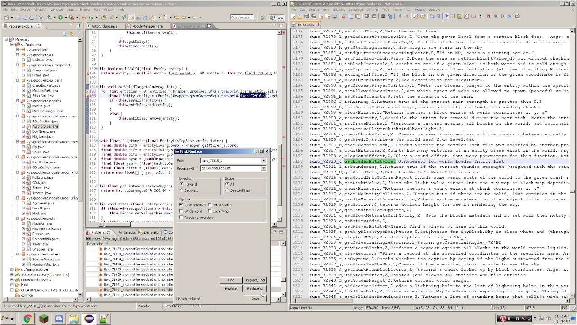Toggle the Case sensitive checkbox
The image size is (577, 325).
(181, 205)
